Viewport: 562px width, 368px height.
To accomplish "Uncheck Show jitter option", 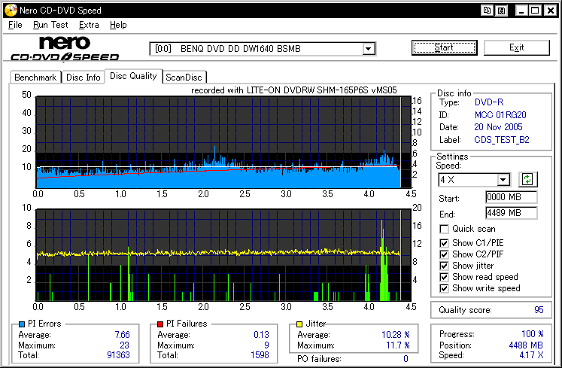I will tap(445, 266).
